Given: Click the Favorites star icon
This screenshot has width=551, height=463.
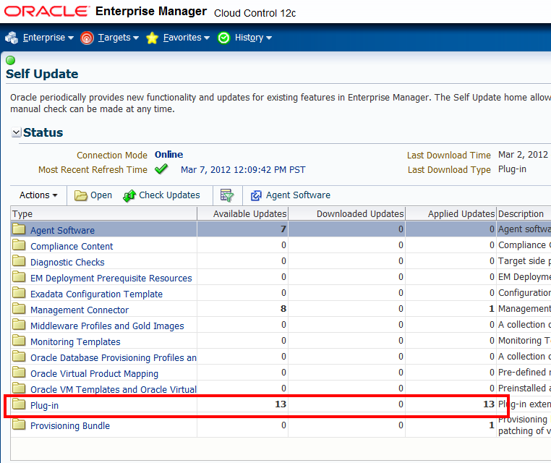Looking at the screenshot, I should [152, 38].
